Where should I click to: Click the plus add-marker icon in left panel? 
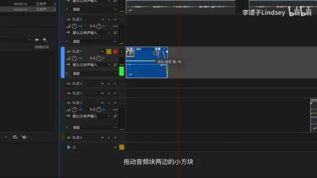pyautogui.click(x=45, y=39)
